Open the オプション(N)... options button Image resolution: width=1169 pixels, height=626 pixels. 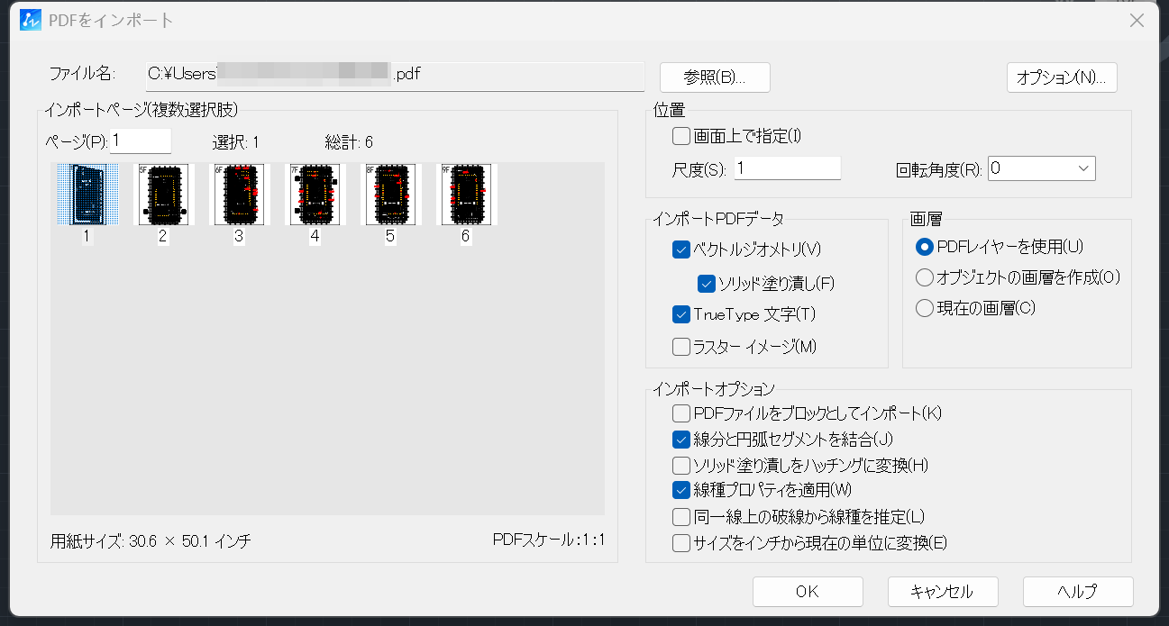click(x=1062, y=77)
